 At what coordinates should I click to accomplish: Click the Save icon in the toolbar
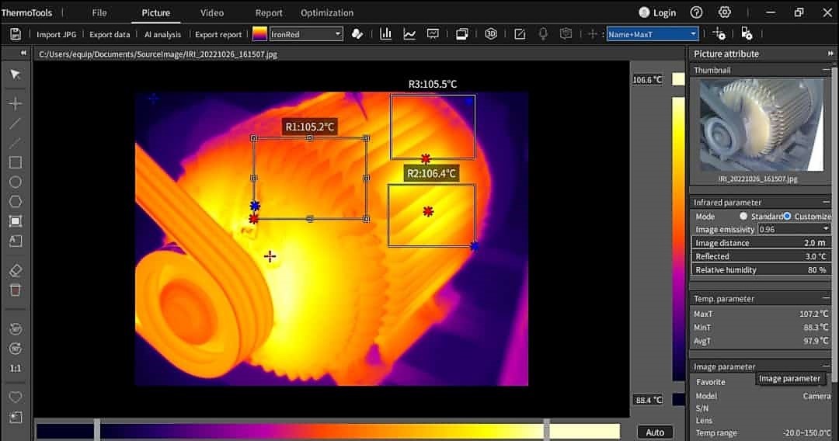16,34
